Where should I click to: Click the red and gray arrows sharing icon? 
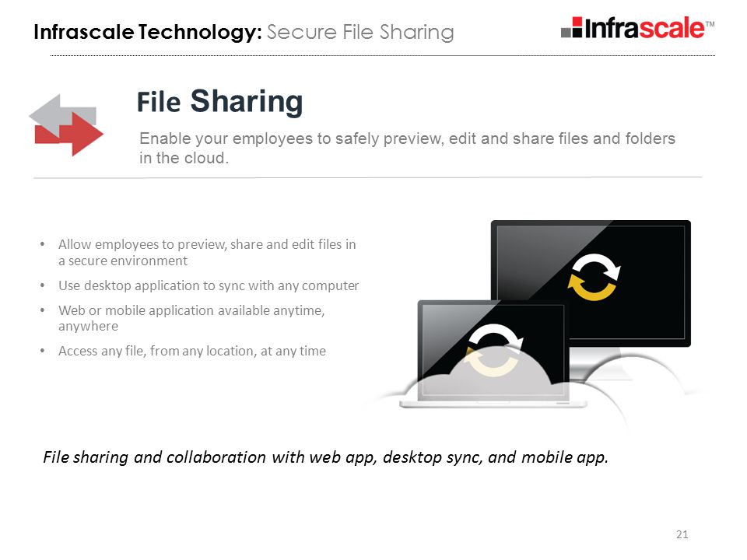(66, 125)
